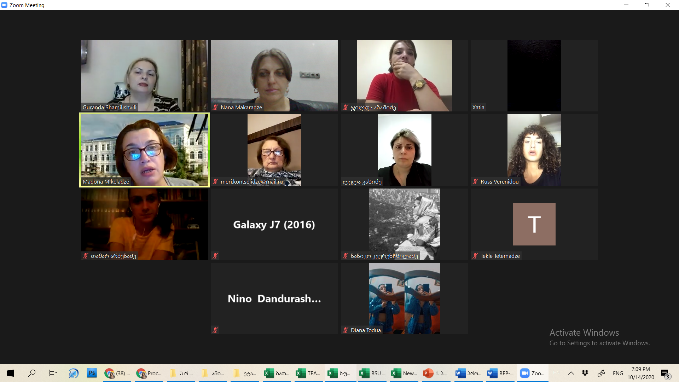Screen dimensions: 679x382
Task: Click Tekle Tetemadze's muted mic icon
Action: 475,256
